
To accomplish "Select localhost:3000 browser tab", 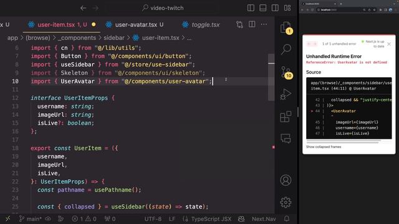I will (x=319, y=4).
